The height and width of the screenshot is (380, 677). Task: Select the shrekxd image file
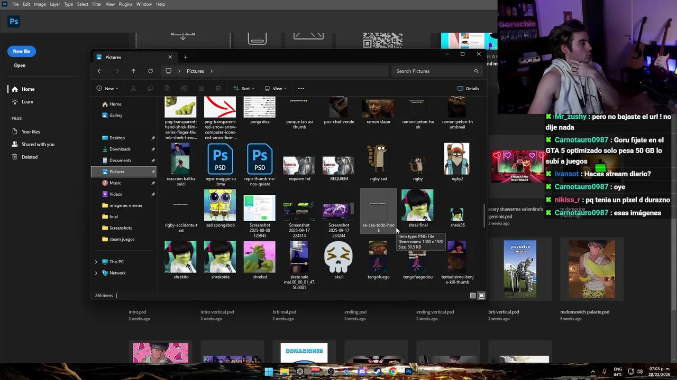click(x=260, y=260)
